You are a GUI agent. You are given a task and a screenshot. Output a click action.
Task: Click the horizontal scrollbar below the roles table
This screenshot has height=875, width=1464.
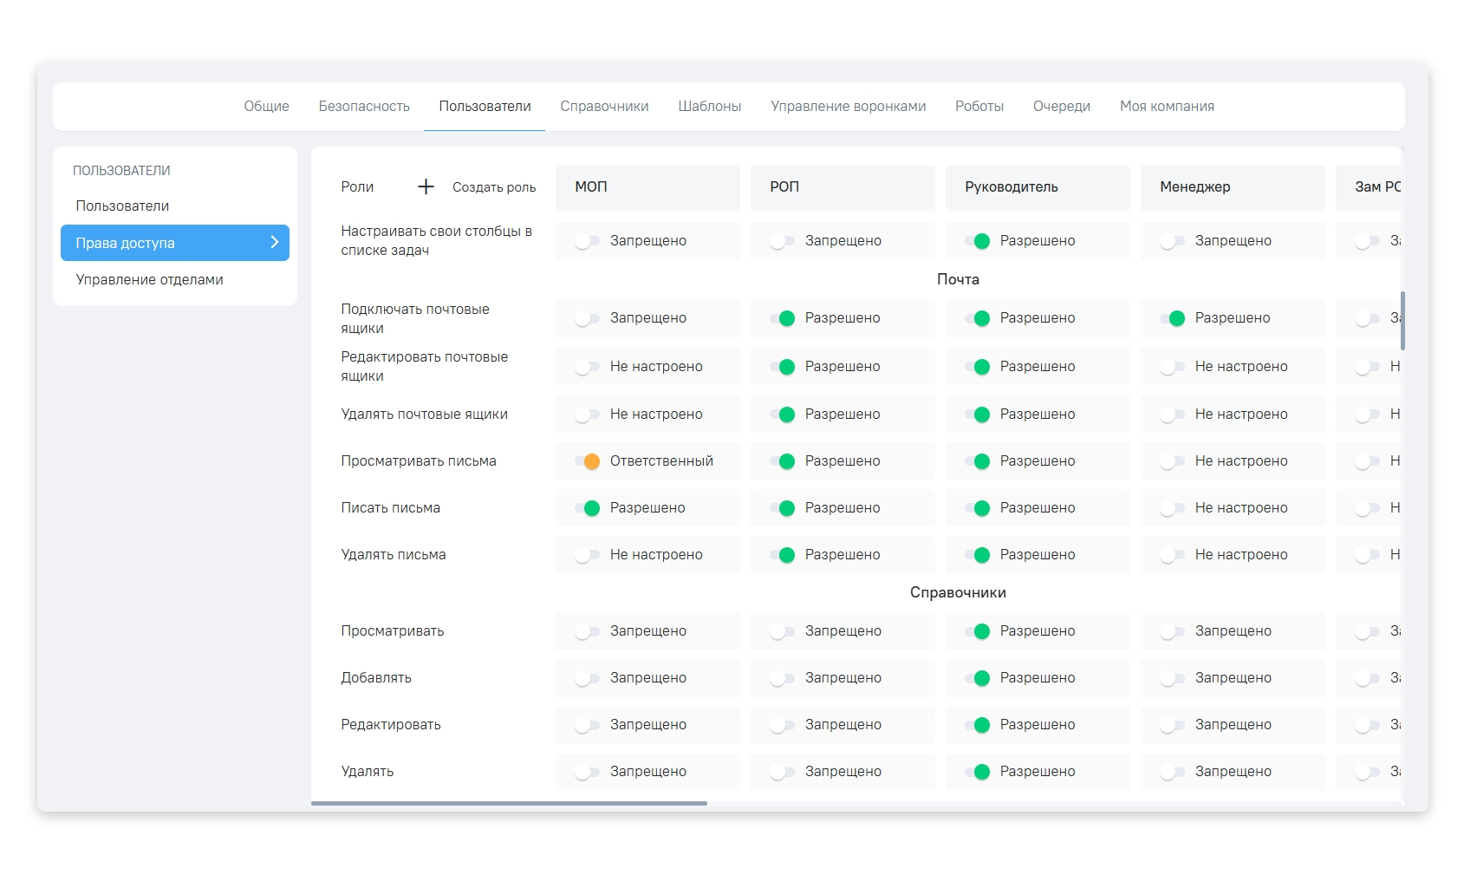[509, 803]
